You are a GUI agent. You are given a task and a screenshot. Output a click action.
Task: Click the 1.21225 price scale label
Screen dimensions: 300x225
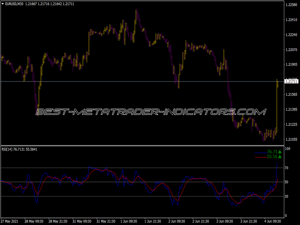pyautogui.click(x=291, y=124)
